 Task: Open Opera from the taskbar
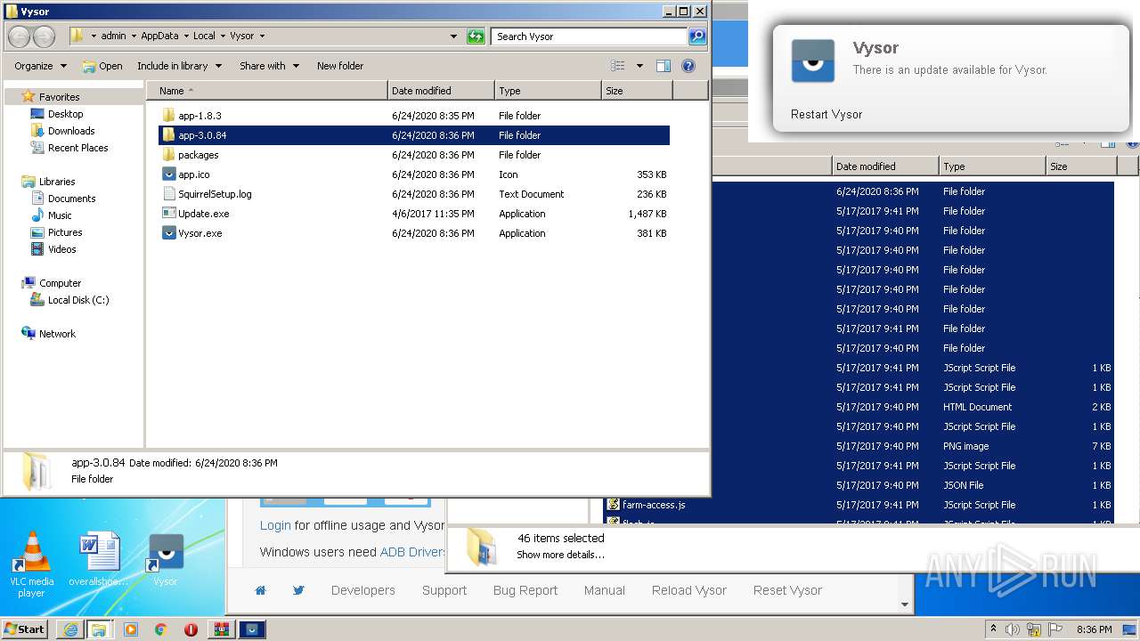tap(191, 629)
